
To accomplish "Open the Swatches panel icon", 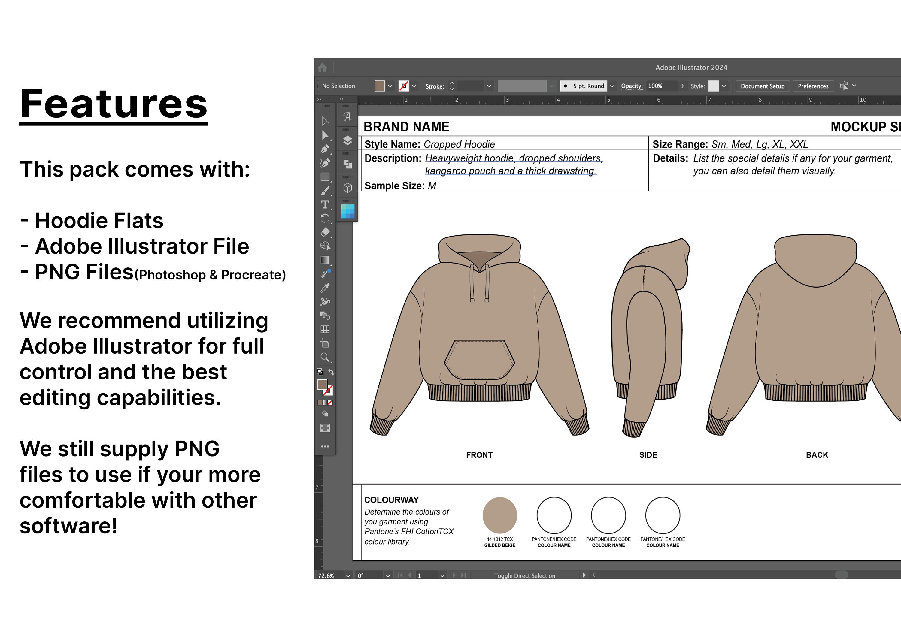I will [348, 211].
